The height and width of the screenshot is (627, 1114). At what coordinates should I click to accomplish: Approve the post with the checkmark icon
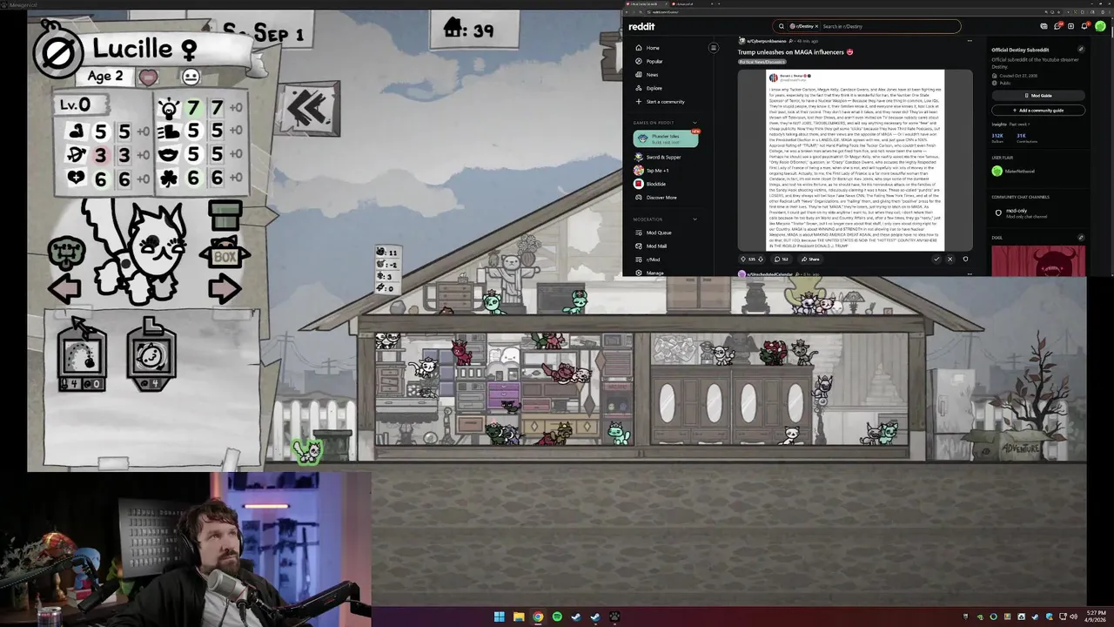point(936,259)
